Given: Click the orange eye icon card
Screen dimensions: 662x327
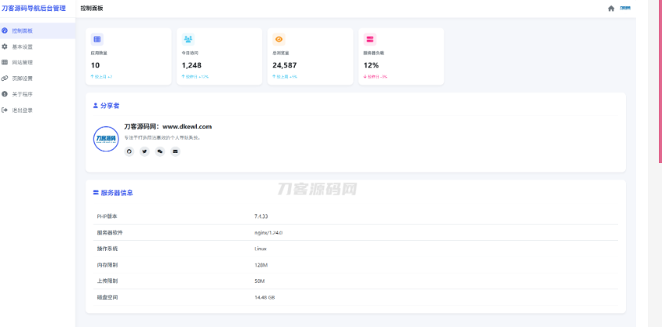Looking at the screenshot, I should click(x=278, y=38).
